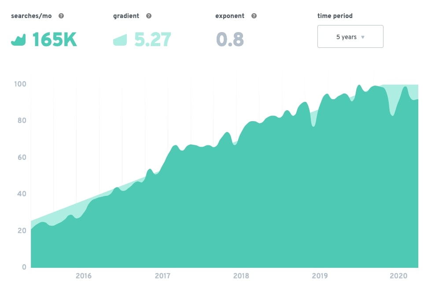Viewport: 424px width, 288px height.
Task: Click the light teal gradient shape icon
Action: (120, 40)
